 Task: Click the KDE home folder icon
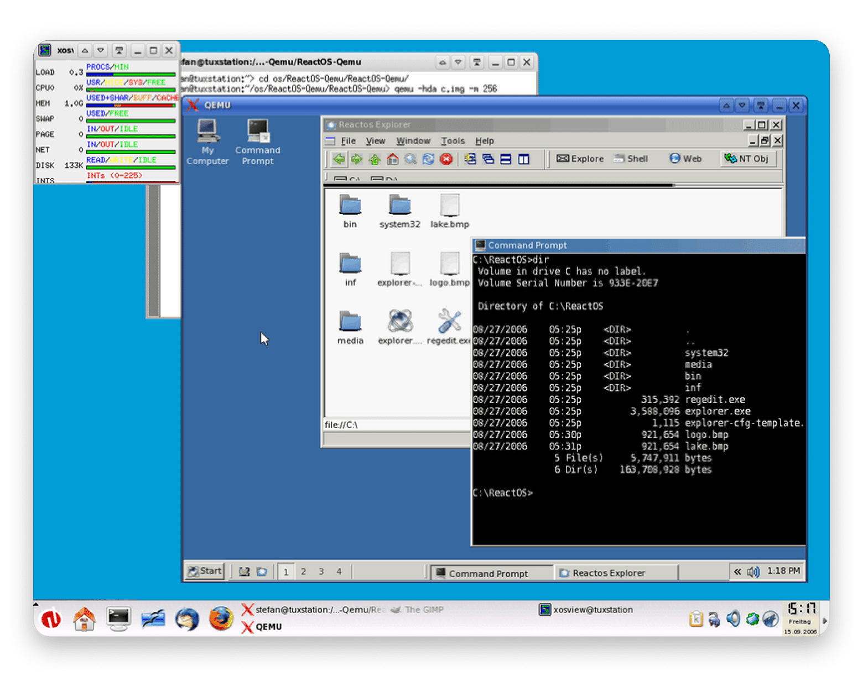[85, 619]
